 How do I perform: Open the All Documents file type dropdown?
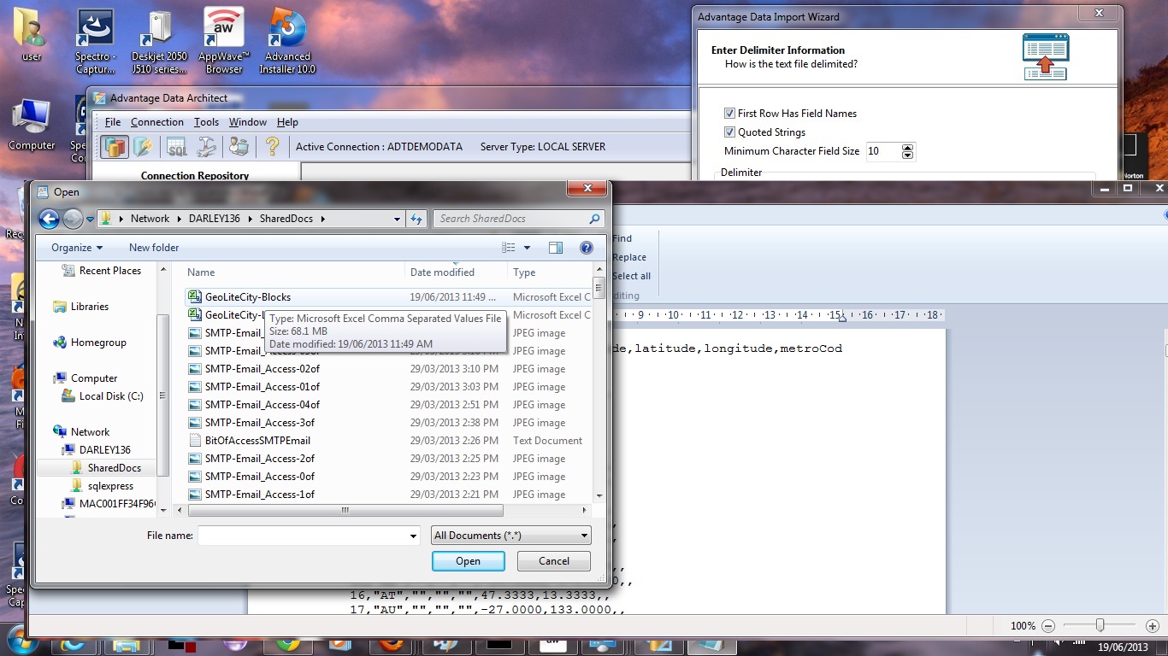(x=511, y=536)
